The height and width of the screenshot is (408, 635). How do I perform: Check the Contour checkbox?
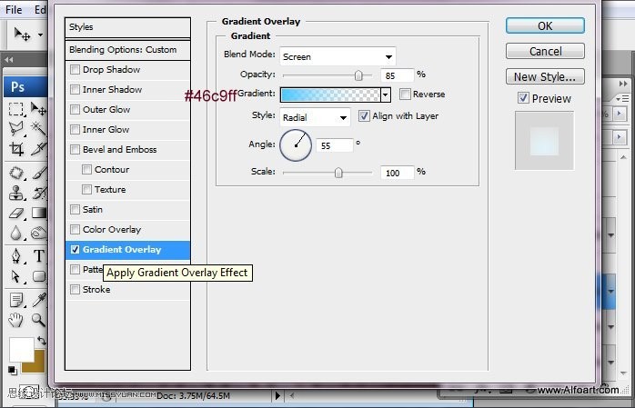(x=86, y=169)
